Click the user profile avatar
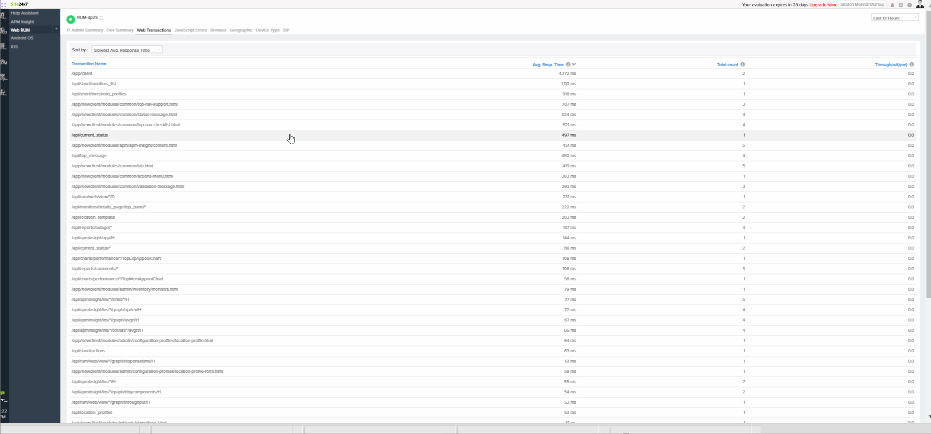 (920, 4)
